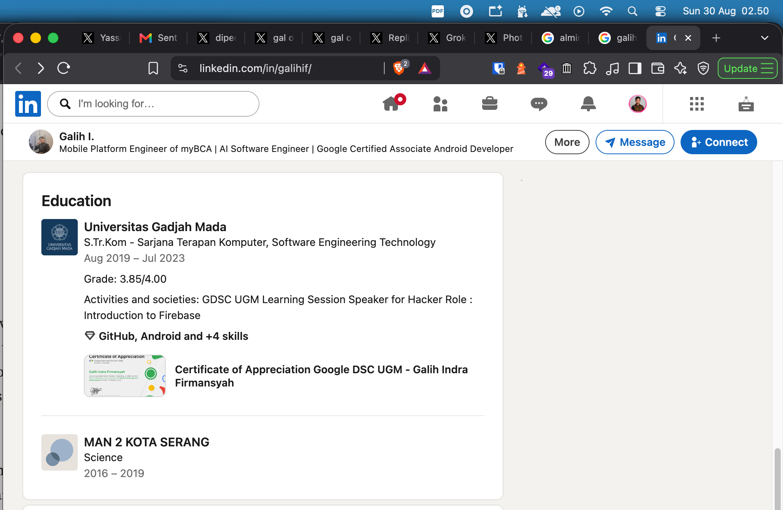This screenshot has width=783, height=510.
Task: Open the date and time menu
Action: [726, 11]
